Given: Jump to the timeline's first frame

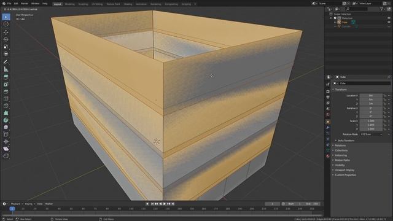Looking at the screenshot, I should click(152, 204).
